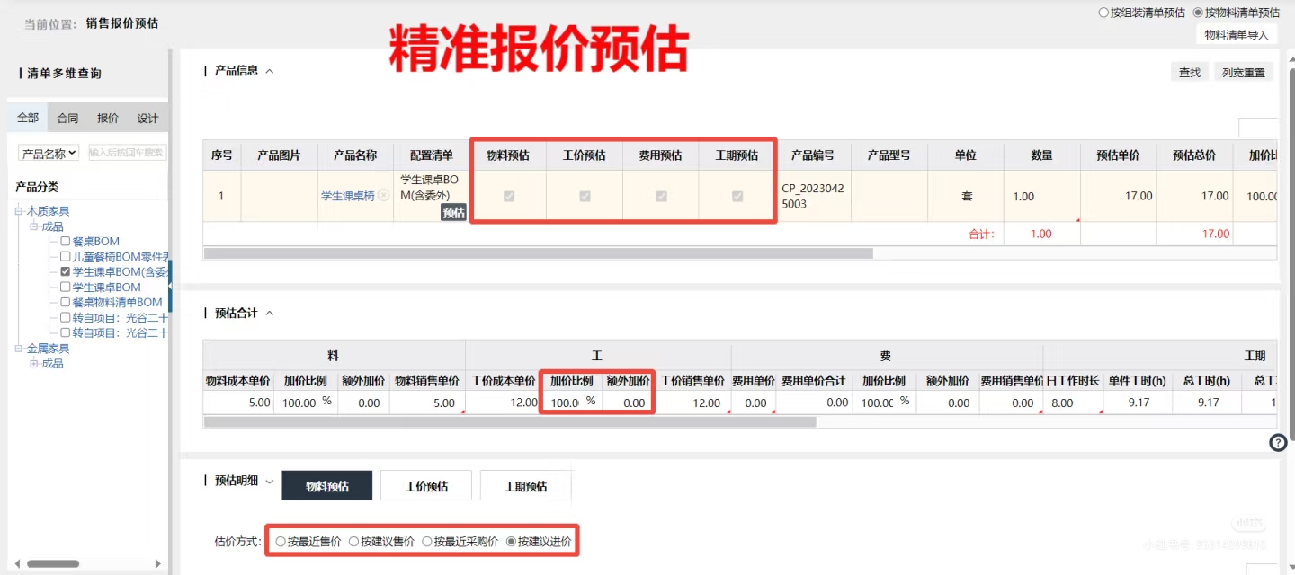Image resolution: width=1295 pixels, height=575 pixels.
Task: Open the 工期预估 detail tab
Action: click(x=525, y=486)
